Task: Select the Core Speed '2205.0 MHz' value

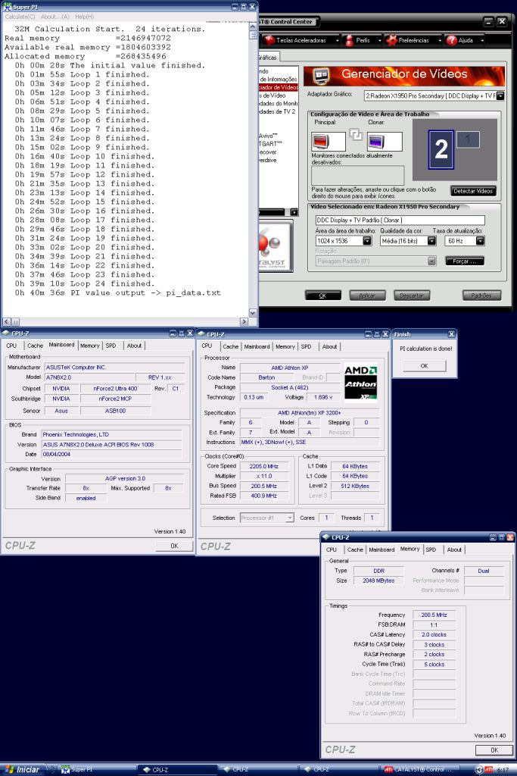Action: pos(264,466)
